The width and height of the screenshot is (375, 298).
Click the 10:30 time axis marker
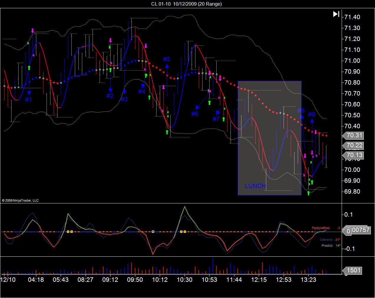tap(185, 279)
